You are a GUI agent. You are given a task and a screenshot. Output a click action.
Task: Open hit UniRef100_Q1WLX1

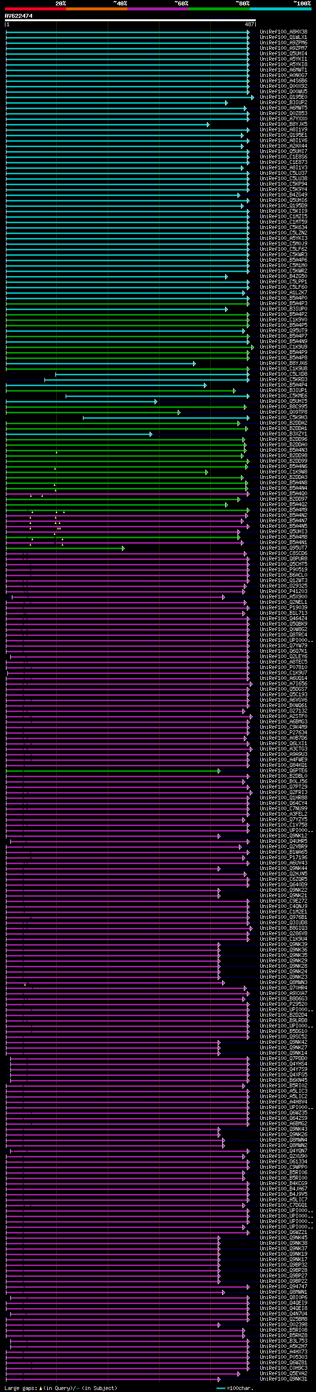coord(283,38)
